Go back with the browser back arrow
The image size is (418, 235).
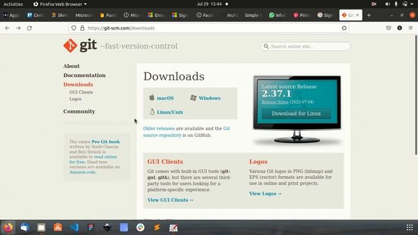pyautogui.click(x=7, y=28)
